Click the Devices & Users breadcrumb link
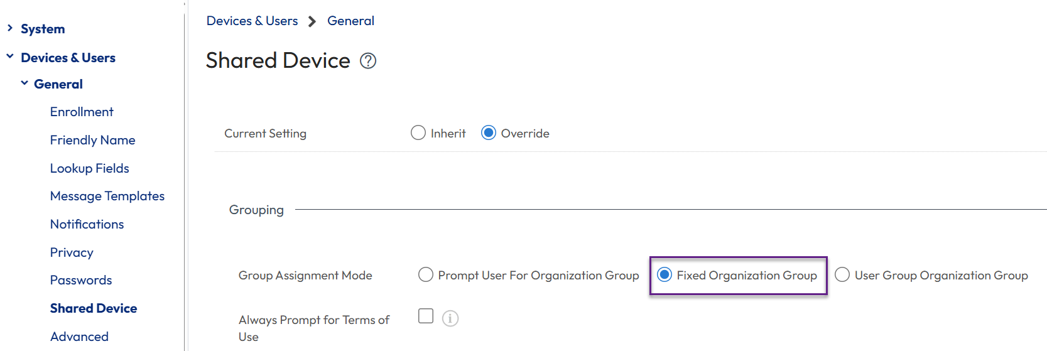Screen dimensions: 1047x351 click(252, 21)
